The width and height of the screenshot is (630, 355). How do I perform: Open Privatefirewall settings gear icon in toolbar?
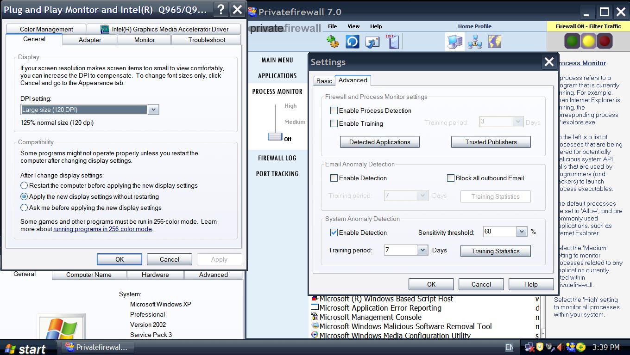click(333, 42)
